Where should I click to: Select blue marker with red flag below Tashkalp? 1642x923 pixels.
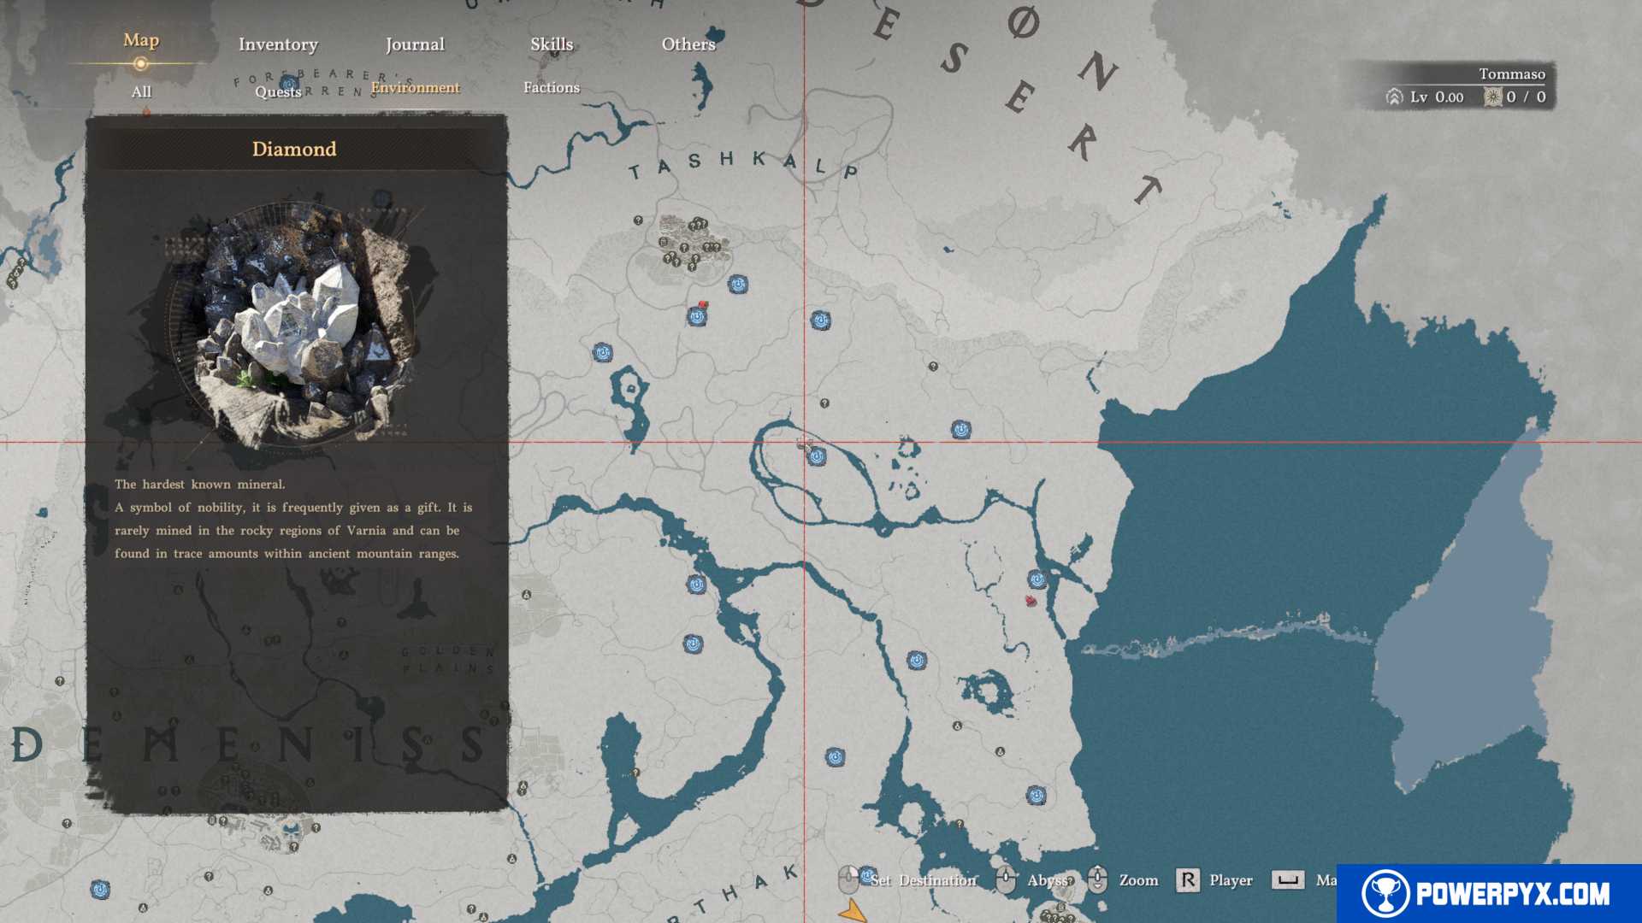pyautogui.click(x=698, y=316)
